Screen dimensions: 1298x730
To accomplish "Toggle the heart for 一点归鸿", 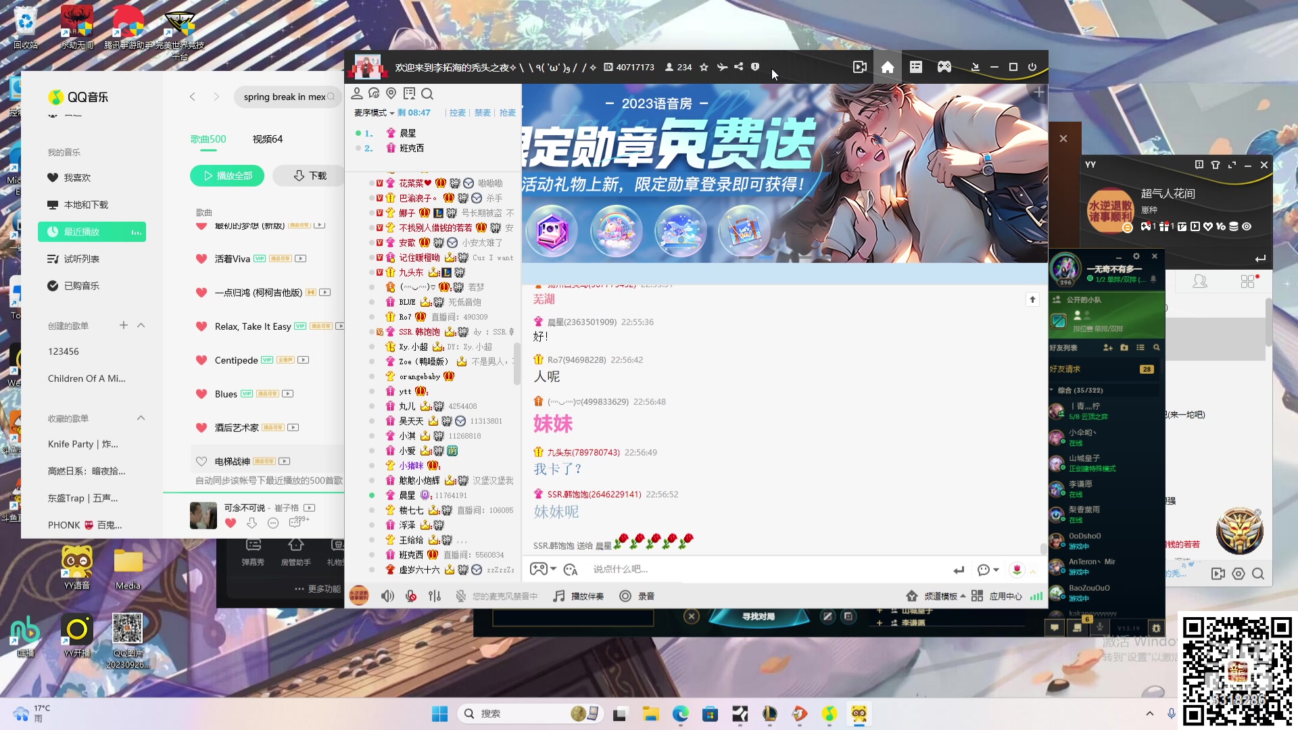I will tap(201, 293).
